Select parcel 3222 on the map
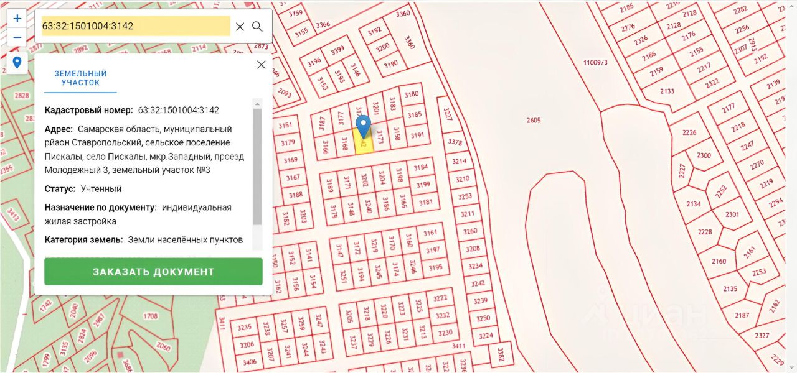797x373 pixels. [440, 298]
